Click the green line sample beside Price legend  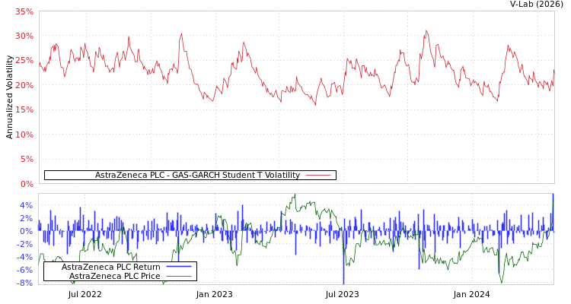pos(178,277)
